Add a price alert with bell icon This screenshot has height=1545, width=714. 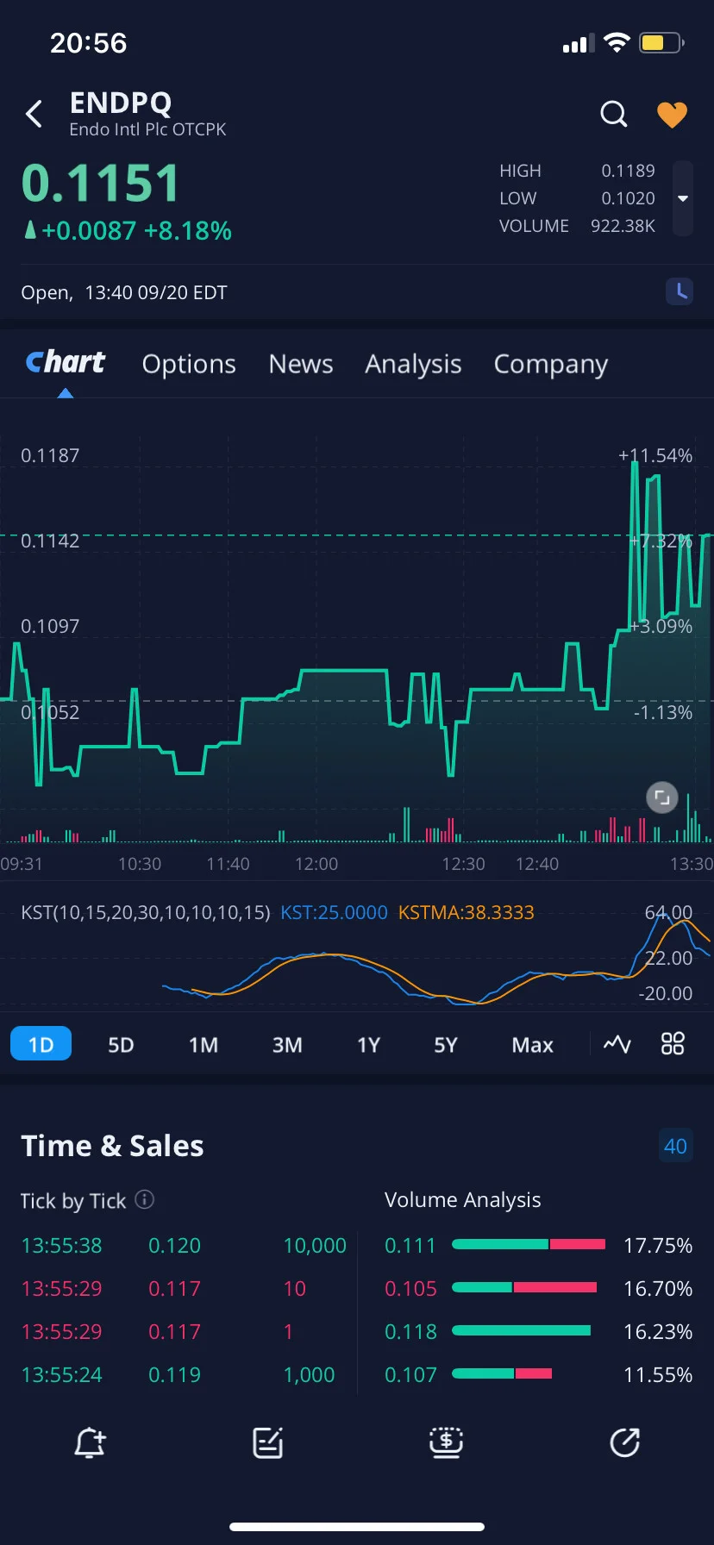(90, 1442)
